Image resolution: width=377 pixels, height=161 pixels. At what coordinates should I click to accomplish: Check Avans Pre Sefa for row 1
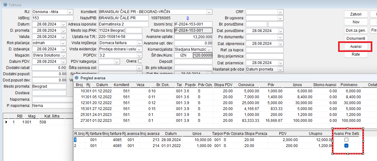coord(346,140)
